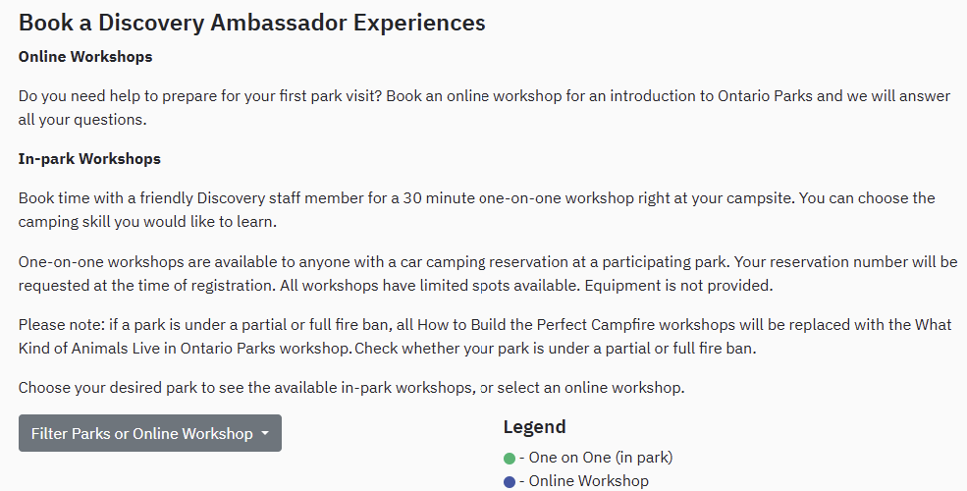Click 'What Kind of Animals Live in Ontario Parks' text
This screenshot has width=967, height=491.
[x=485, y=336]
